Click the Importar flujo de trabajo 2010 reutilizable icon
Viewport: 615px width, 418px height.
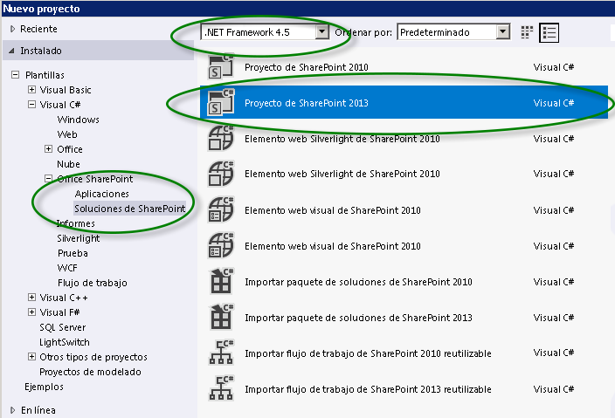[221, 353]
